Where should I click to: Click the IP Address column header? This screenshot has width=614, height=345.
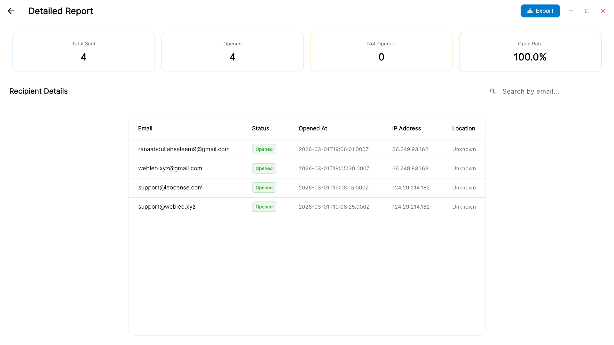[x=406, y=128]
